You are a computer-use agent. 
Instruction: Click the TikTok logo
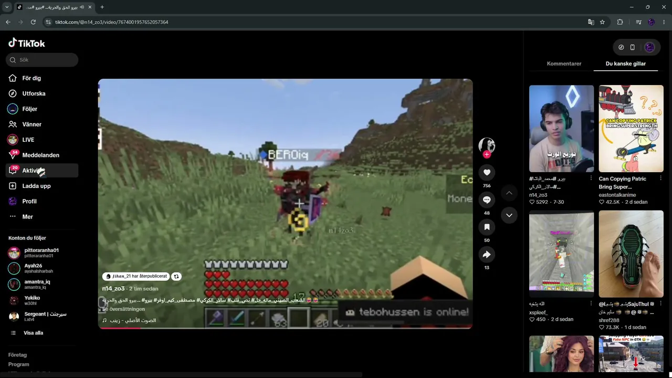tap(27, 43)
